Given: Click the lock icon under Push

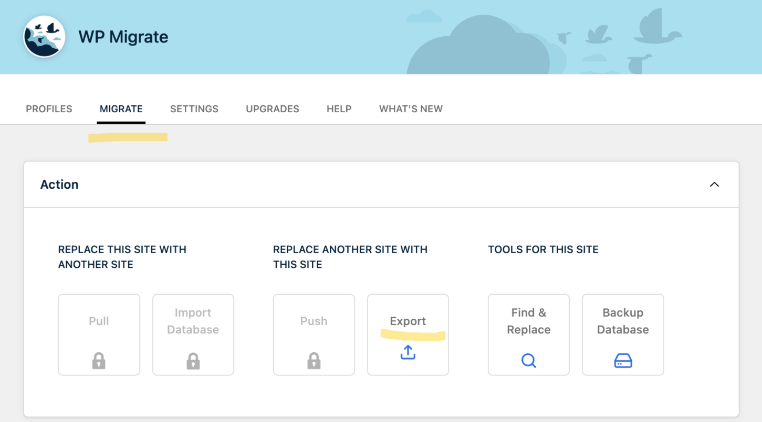Looking at the screenshot, I should tap(314, 361).
